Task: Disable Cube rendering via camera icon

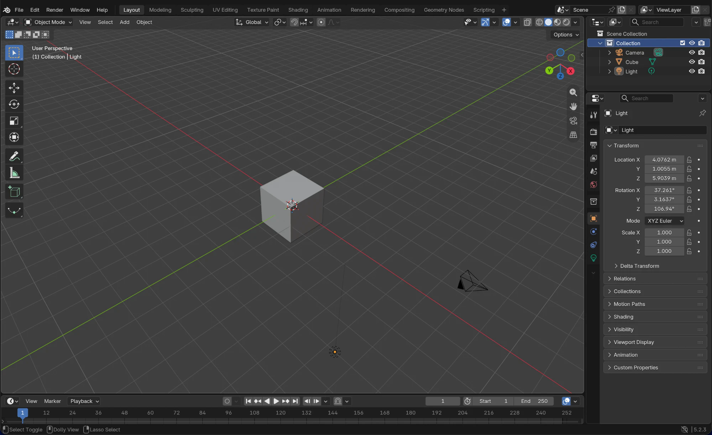Action: (x=701, y=62)
